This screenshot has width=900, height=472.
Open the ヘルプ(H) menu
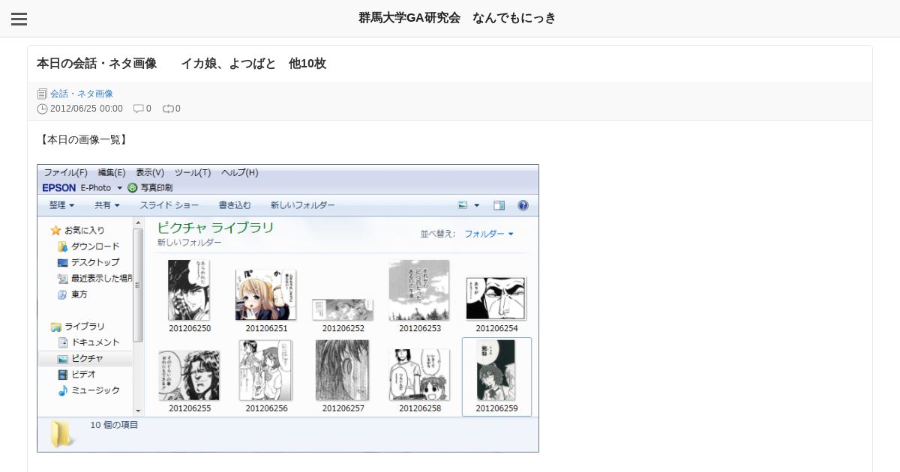coord(239,172)
